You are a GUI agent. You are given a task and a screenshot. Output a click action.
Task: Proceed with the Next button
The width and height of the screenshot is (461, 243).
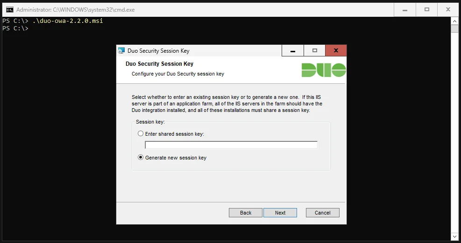280,213
